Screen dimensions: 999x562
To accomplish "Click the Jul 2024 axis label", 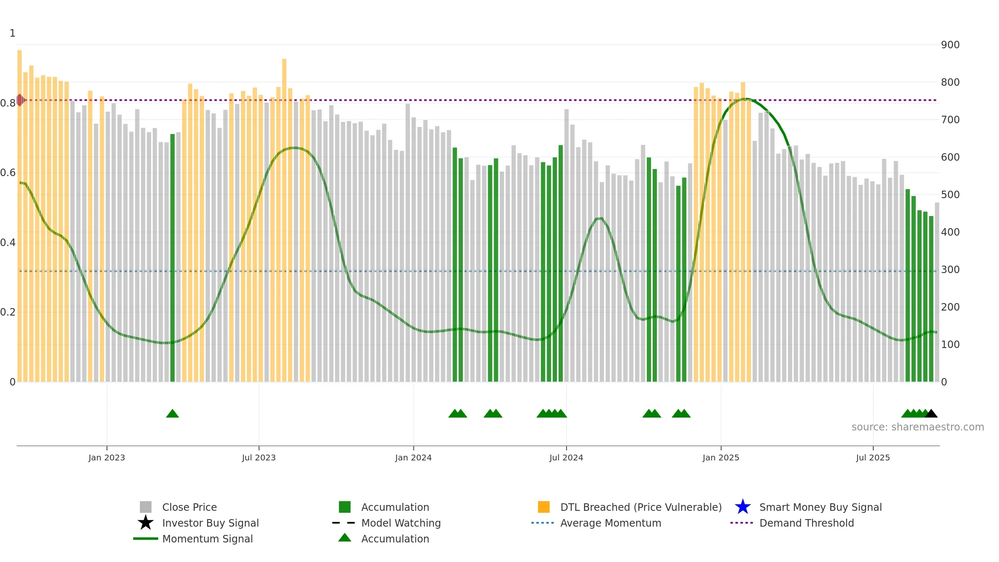I will (x=566, y=458).
